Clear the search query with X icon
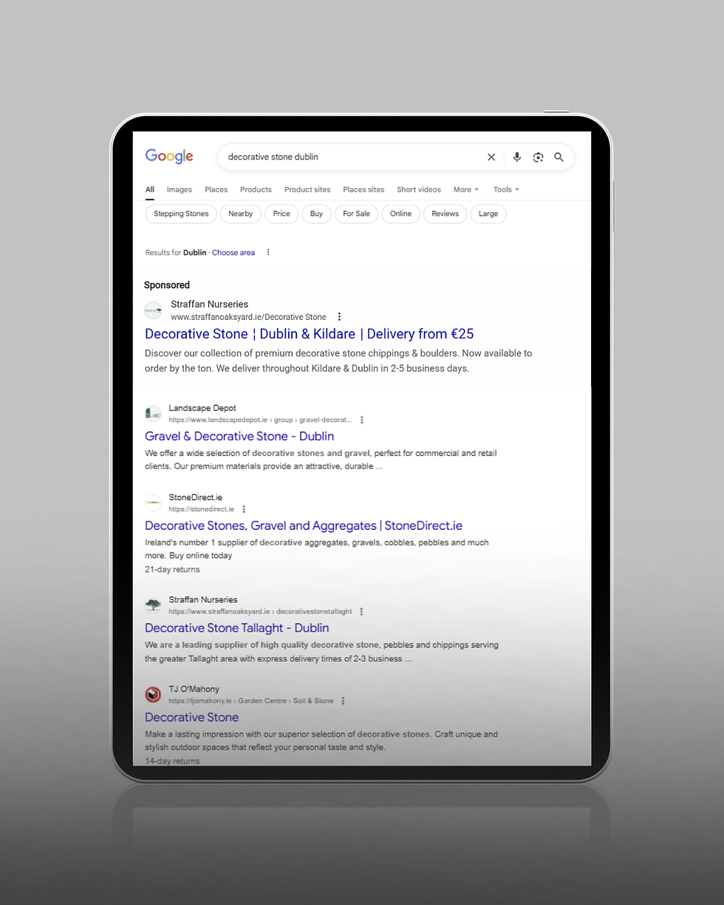The height and width of the screenshot is (905, 724). point(491,157)
